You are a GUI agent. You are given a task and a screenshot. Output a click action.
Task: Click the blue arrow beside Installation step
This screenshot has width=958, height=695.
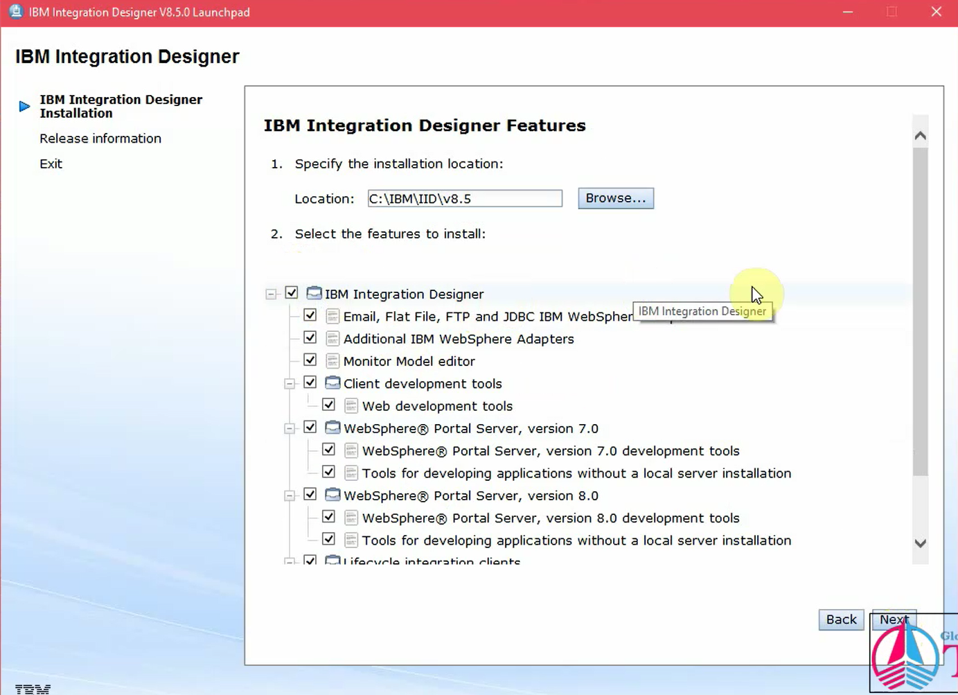[x=24, y=105]
